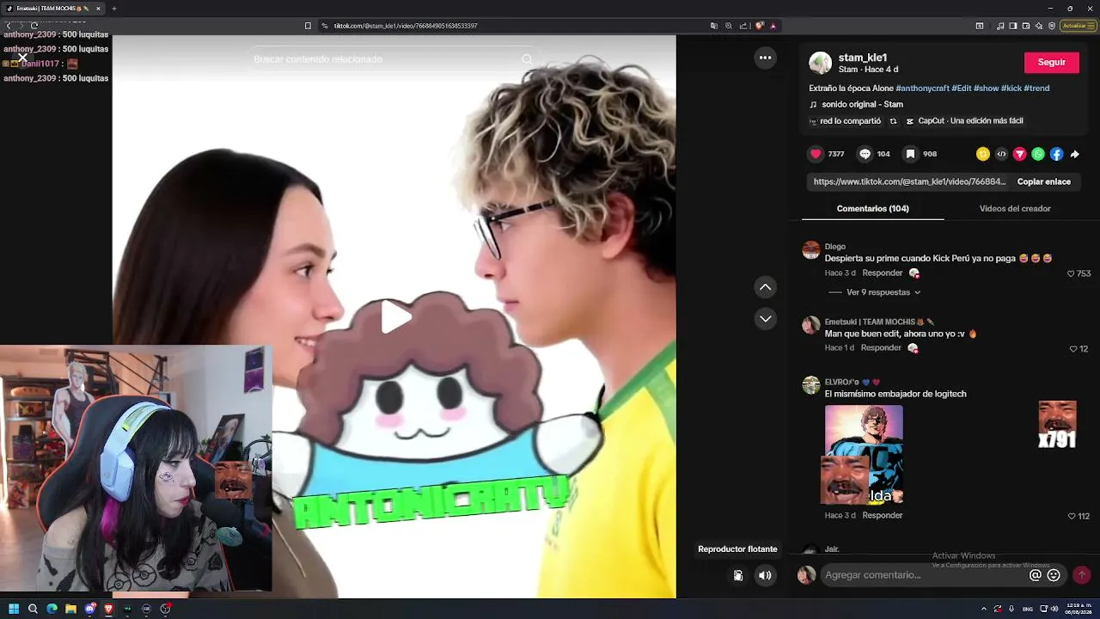Open the three-dots video options menu

(x=765, y=58)
